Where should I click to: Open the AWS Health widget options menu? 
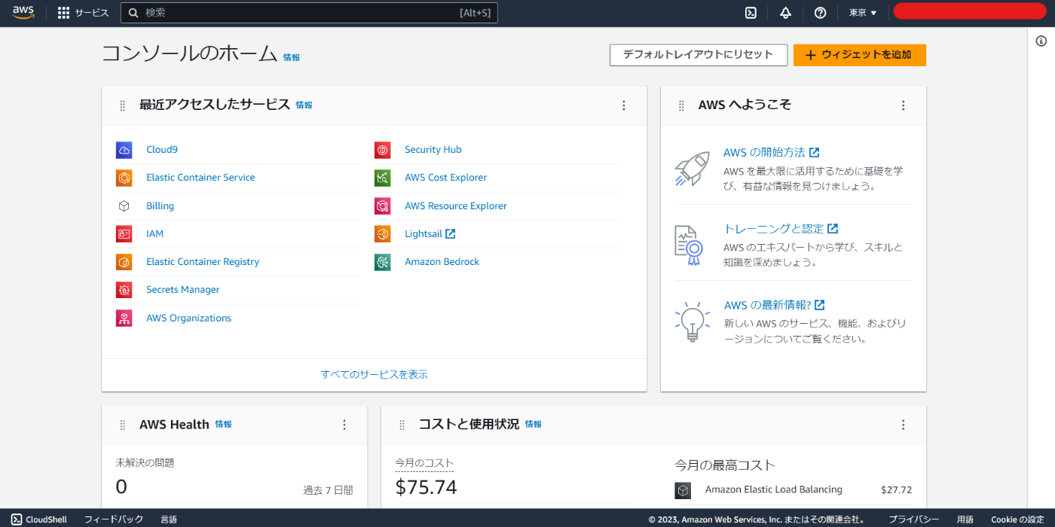pos(344,425)
